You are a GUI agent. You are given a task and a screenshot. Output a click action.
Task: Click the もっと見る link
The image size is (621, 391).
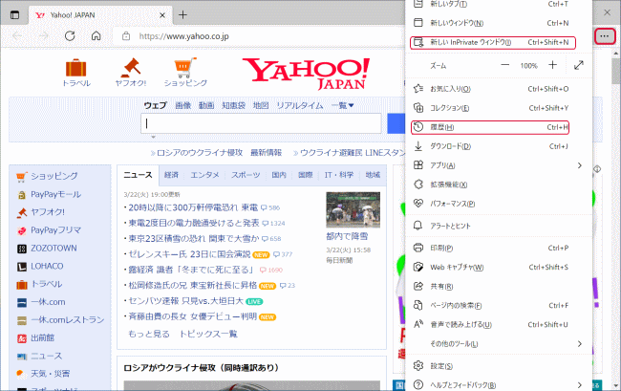tap(149, 334)
